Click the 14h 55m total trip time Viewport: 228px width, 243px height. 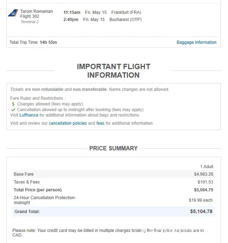pyautogui.click(x=48, y=42)
